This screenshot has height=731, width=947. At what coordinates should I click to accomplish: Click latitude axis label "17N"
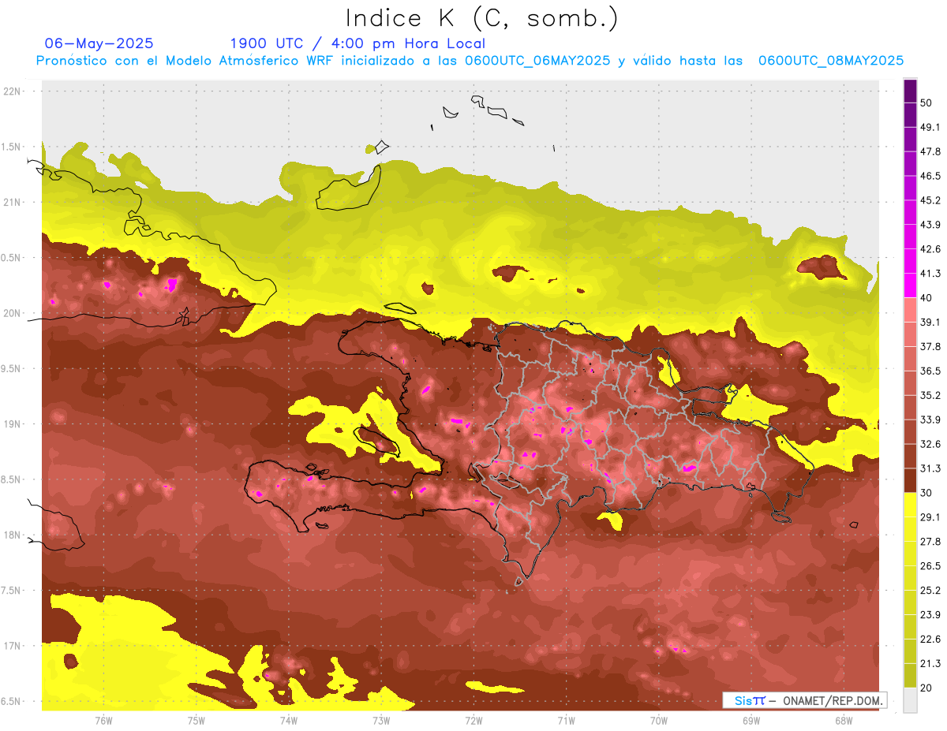12,646
